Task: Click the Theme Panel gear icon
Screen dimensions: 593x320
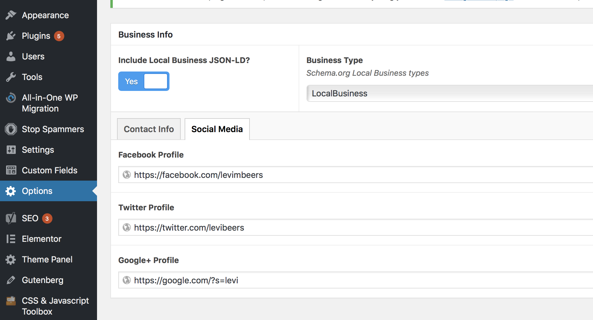Action: (11, 259)
